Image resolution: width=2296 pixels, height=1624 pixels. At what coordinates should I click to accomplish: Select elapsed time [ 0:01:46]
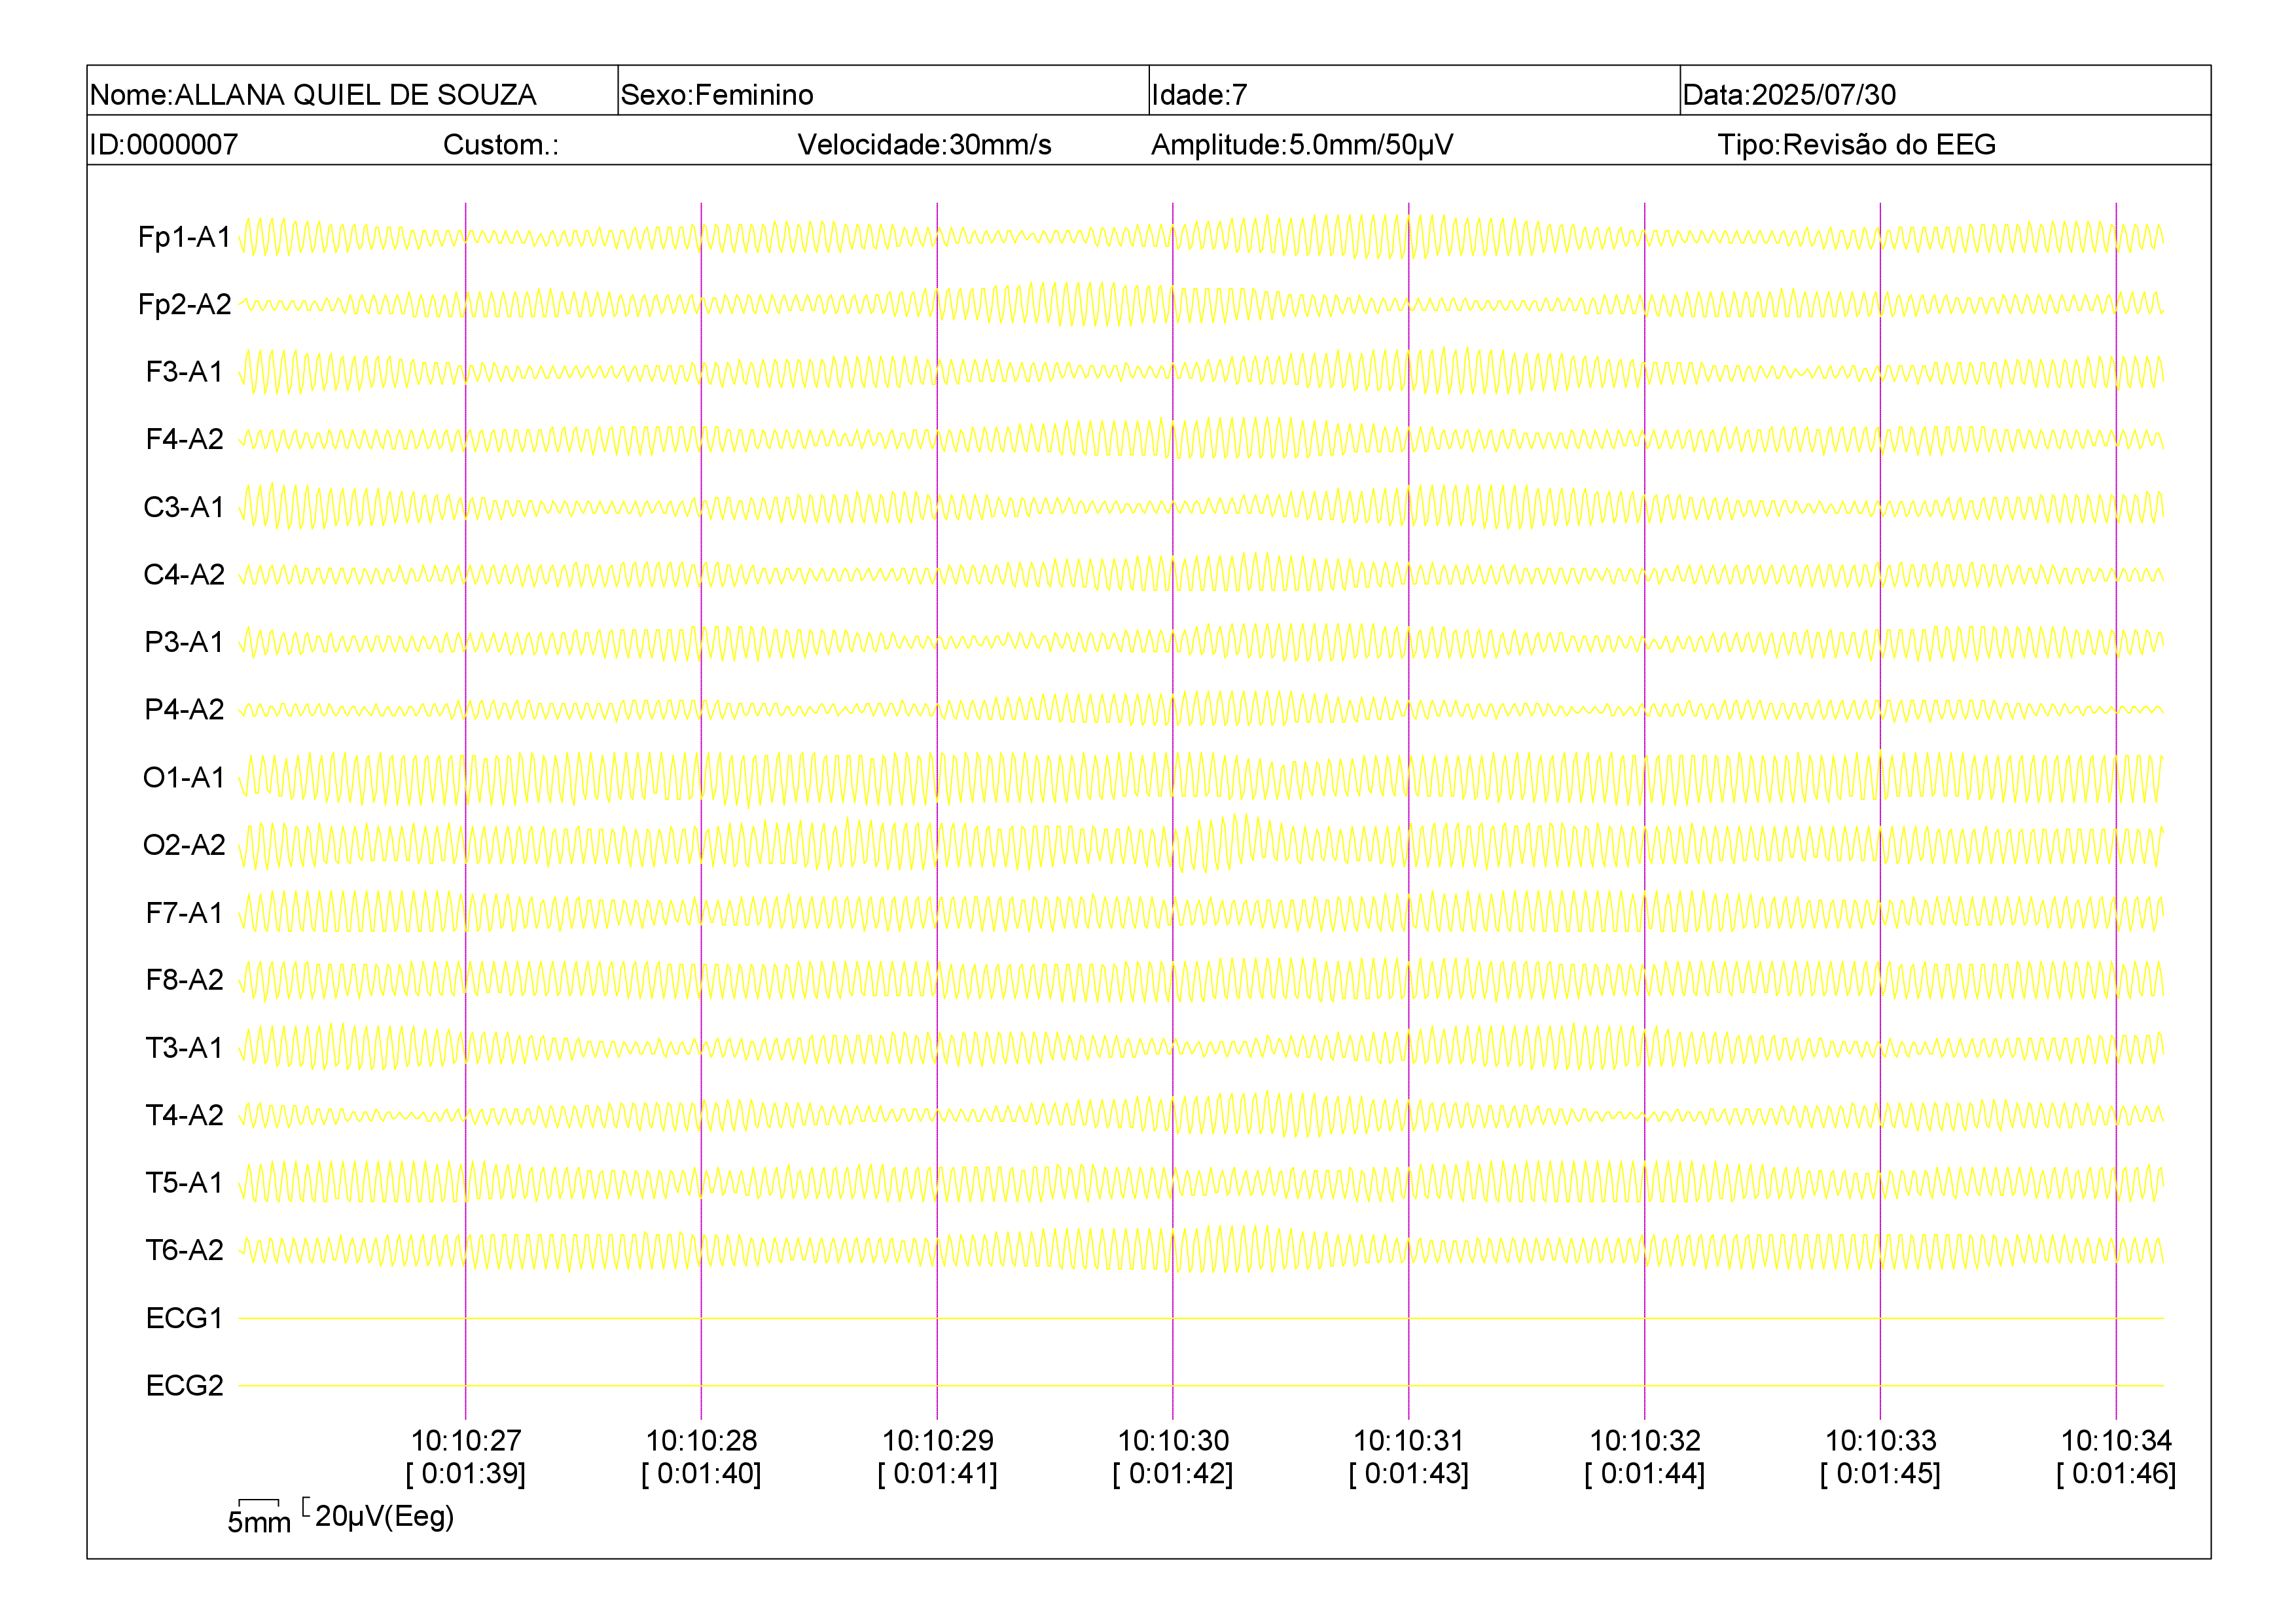click(2117, 1474)
